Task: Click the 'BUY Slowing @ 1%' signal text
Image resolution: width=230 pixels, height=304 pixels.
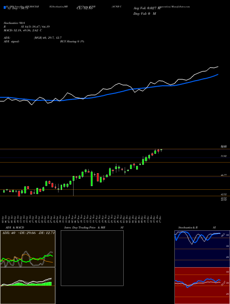Action: click(72, 41)
